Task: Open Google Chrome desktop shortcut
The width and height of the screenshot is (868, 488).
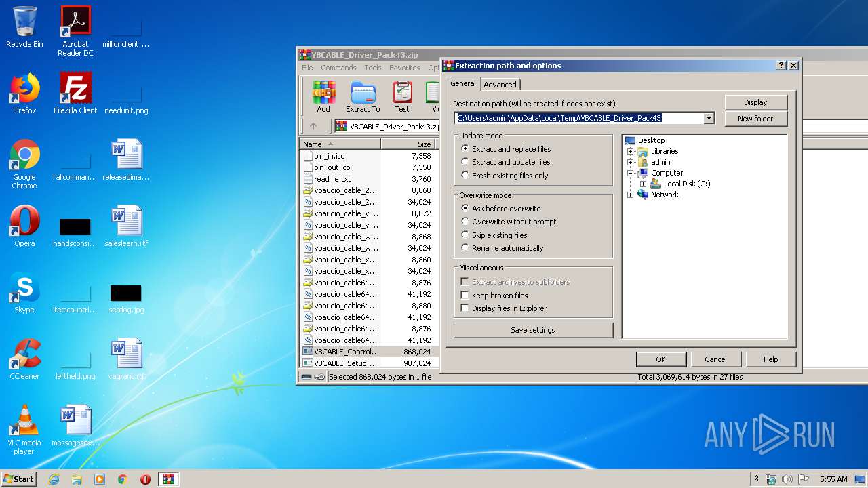Action: click(x=24, y=164)
